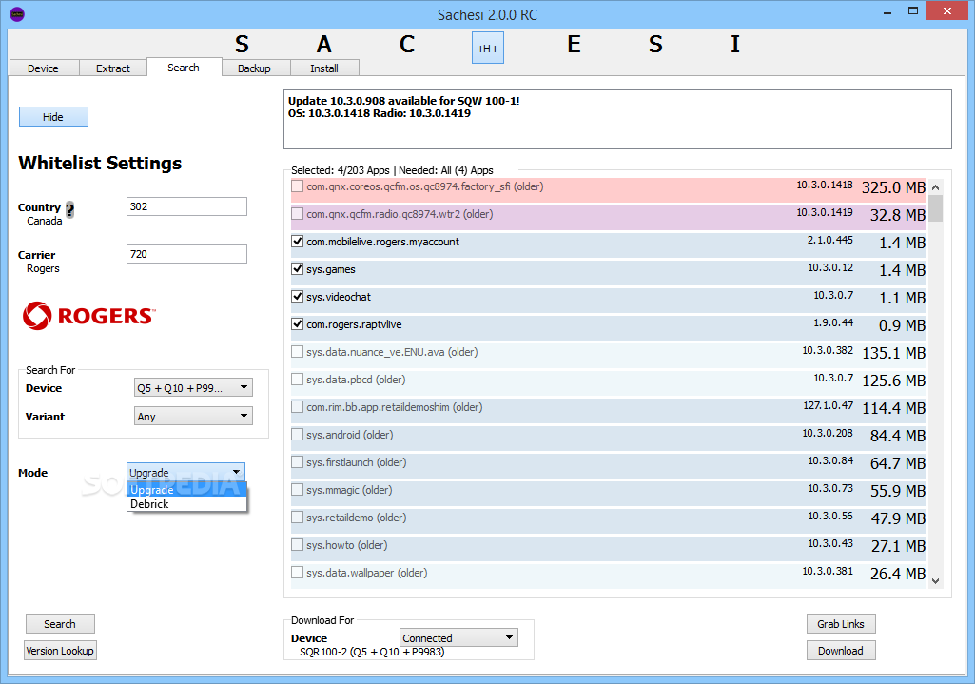975x684 pixels.
Task: Click the 135.1 MB size value
Action: pos(893,353)
